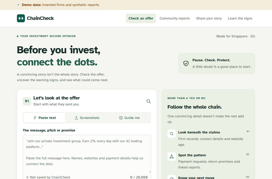Expand the Demo data banner triangle
The image size is (272, 179).
pyautogui.click(x=18, y=5)
